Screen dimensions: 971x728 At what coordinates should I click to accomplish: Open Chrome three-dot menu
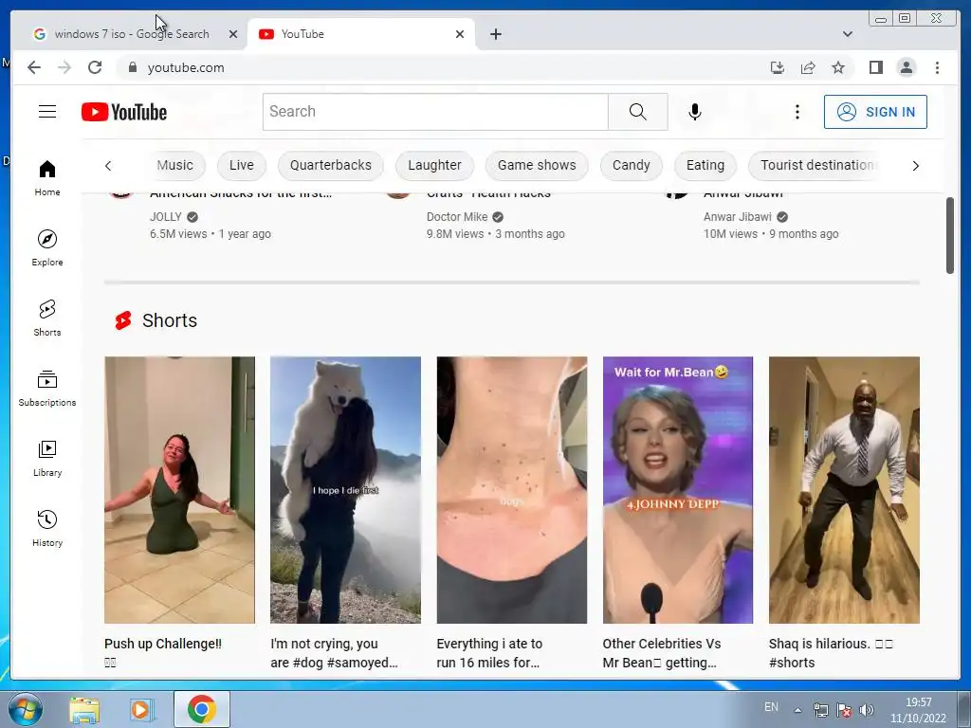pos(937,67)
